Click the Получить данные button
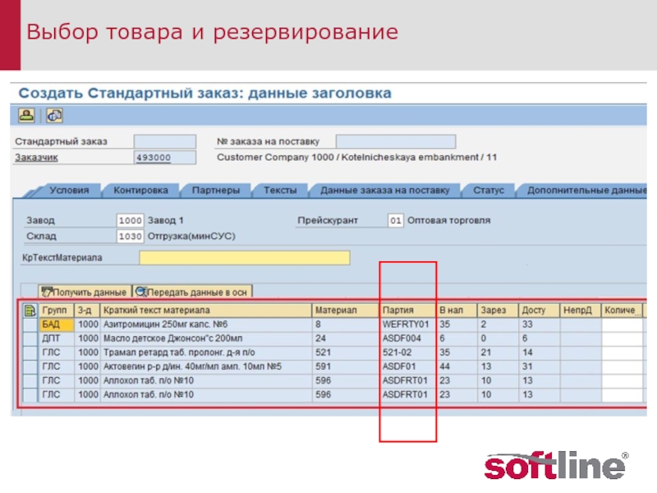Viewport: 657px width, 493px height. (x=85, y=293)
